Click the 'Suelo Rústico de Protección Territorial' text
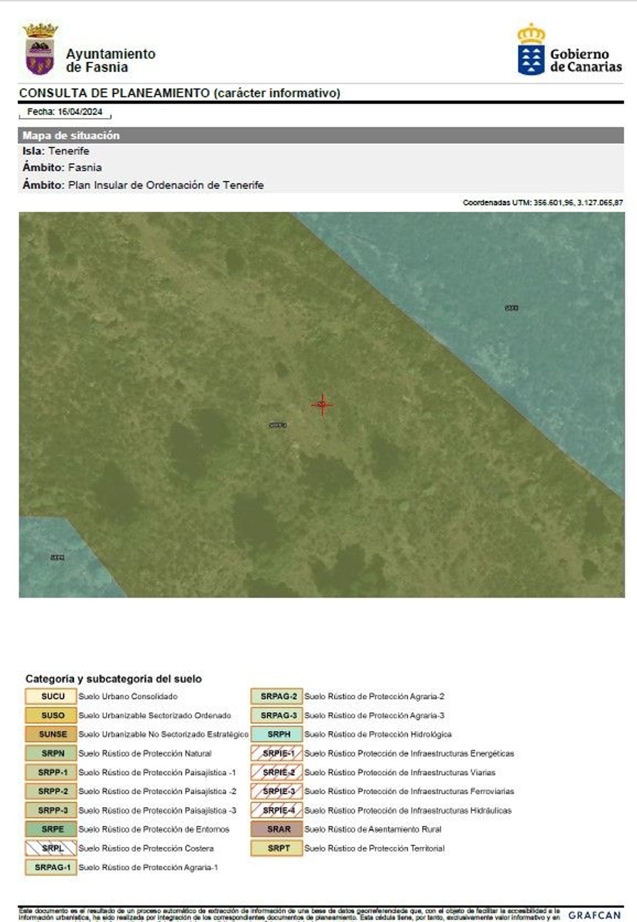 (375, 848)
